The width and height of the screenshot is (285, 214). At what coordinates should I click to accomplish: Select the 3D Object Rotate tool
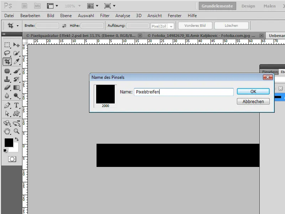(7, 123)
